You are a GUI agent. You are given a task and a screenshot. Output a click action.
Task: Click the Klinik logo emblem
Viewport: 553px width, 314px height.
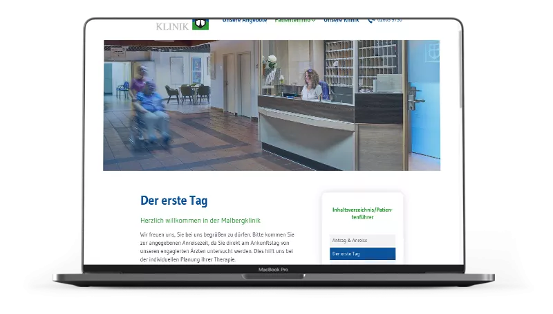[x=200, y=24]
